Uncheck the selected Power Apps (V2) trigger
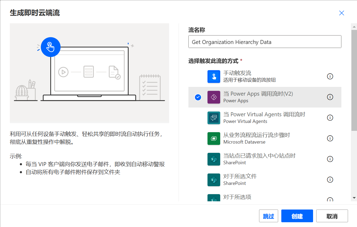The image size is (357, 227). click(198, 97)
